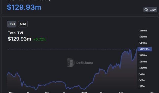The width and height of the screenshot is (159, 93).
Task: Click the blue $129.93m price tag on axis
Action: pyautogui.click(x=145, y=49)
